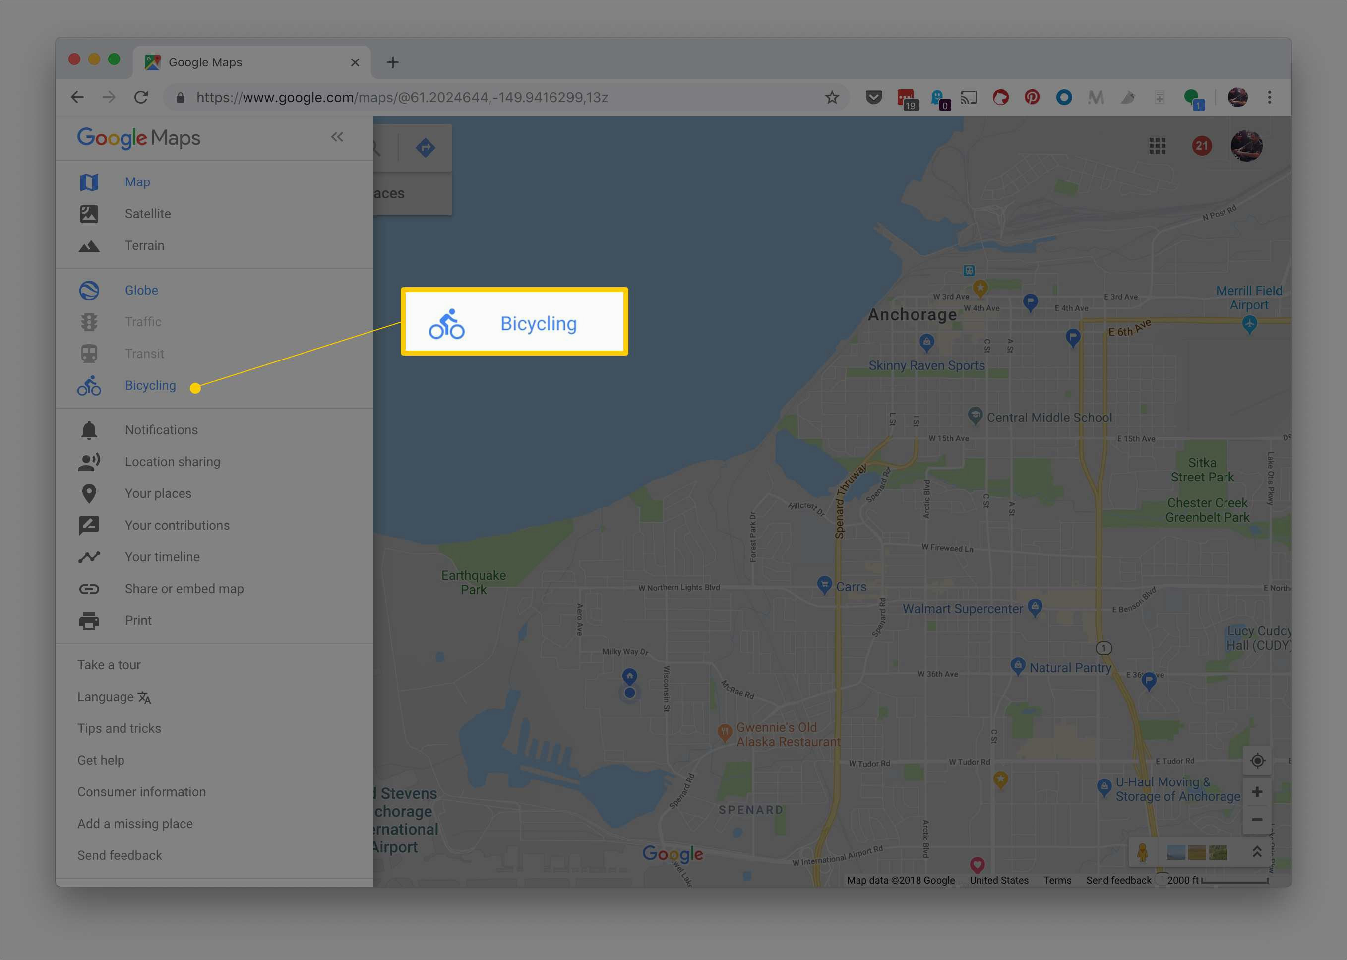Select the Google Maps browser tab
1347x960 pixels.
[x=252, y=62]
